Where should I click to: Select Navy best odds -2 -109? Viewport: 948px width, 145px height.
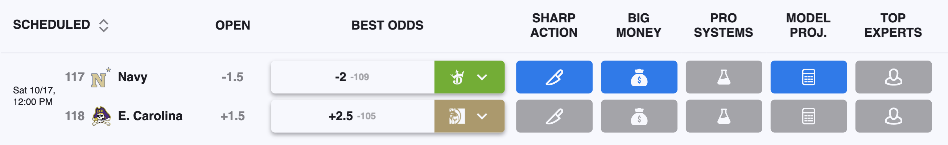353,77
